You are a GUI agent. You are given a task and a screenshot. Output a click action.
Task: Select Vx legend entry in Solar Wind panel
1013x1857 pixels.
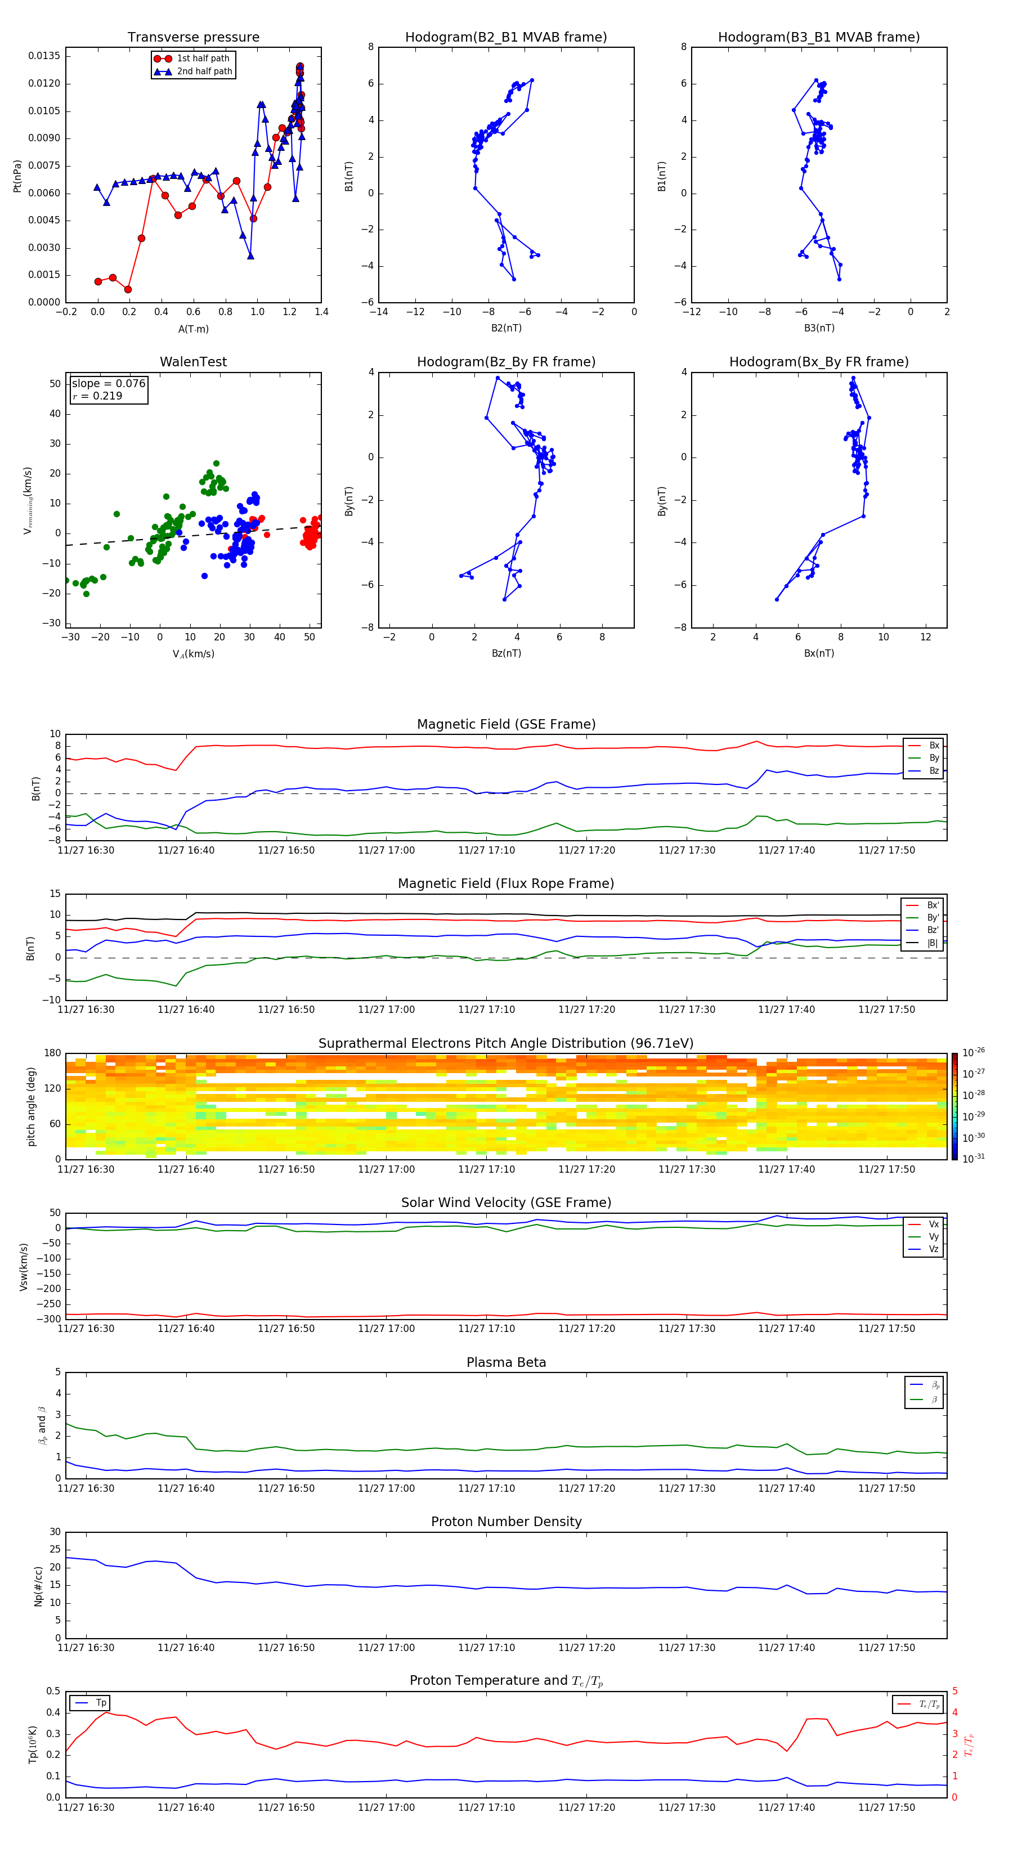coord(924,1224)
